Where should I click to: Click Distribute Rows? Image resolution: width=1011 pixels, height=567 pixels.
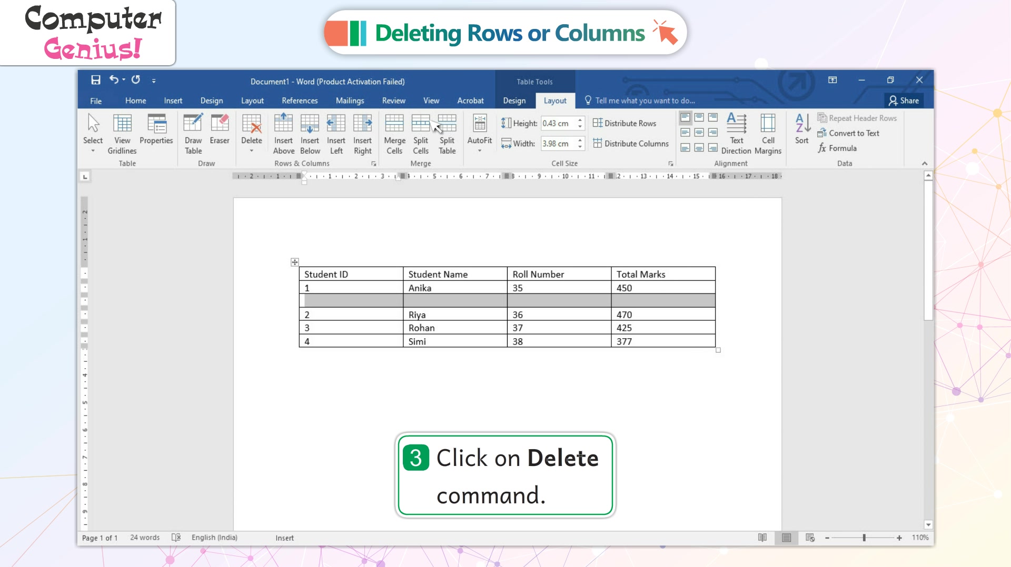point(625,123)
